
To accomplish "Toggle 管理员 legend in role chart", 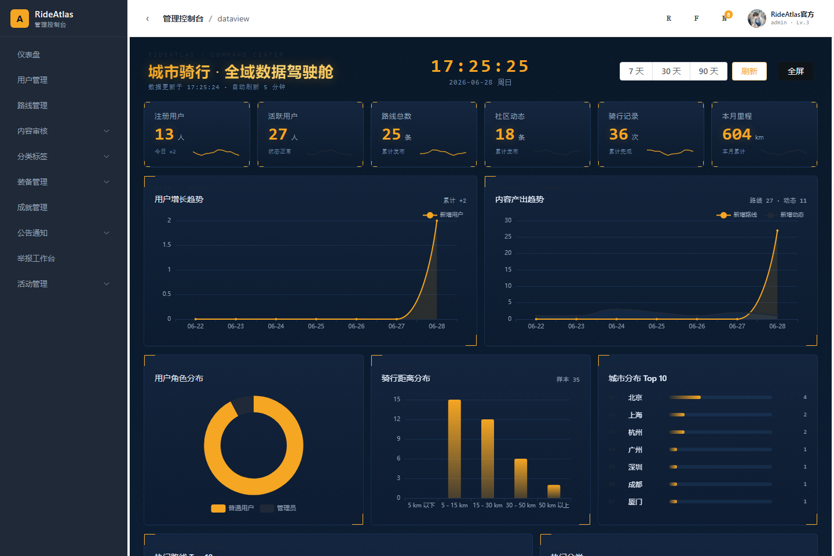I will pyautogui.click(x=278, y=508).
